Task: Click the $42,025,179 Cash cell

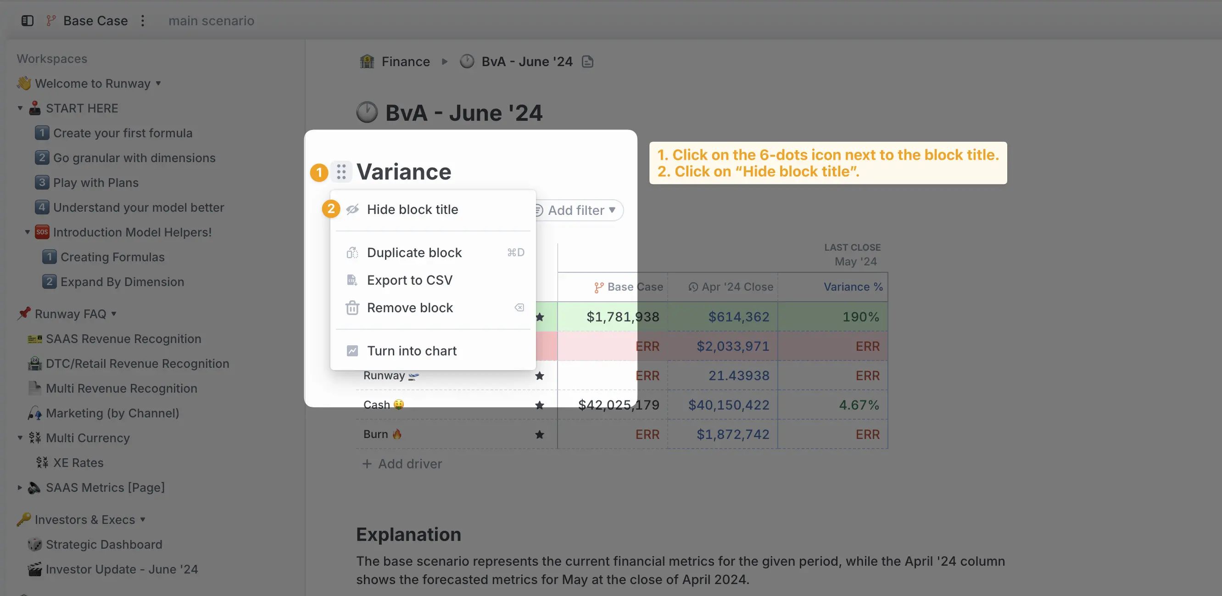Action: [x=613, y=405]
